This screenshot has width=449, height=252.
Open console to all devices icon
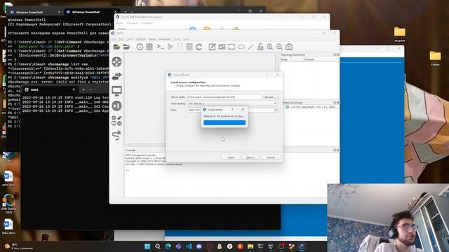(161, 47)
